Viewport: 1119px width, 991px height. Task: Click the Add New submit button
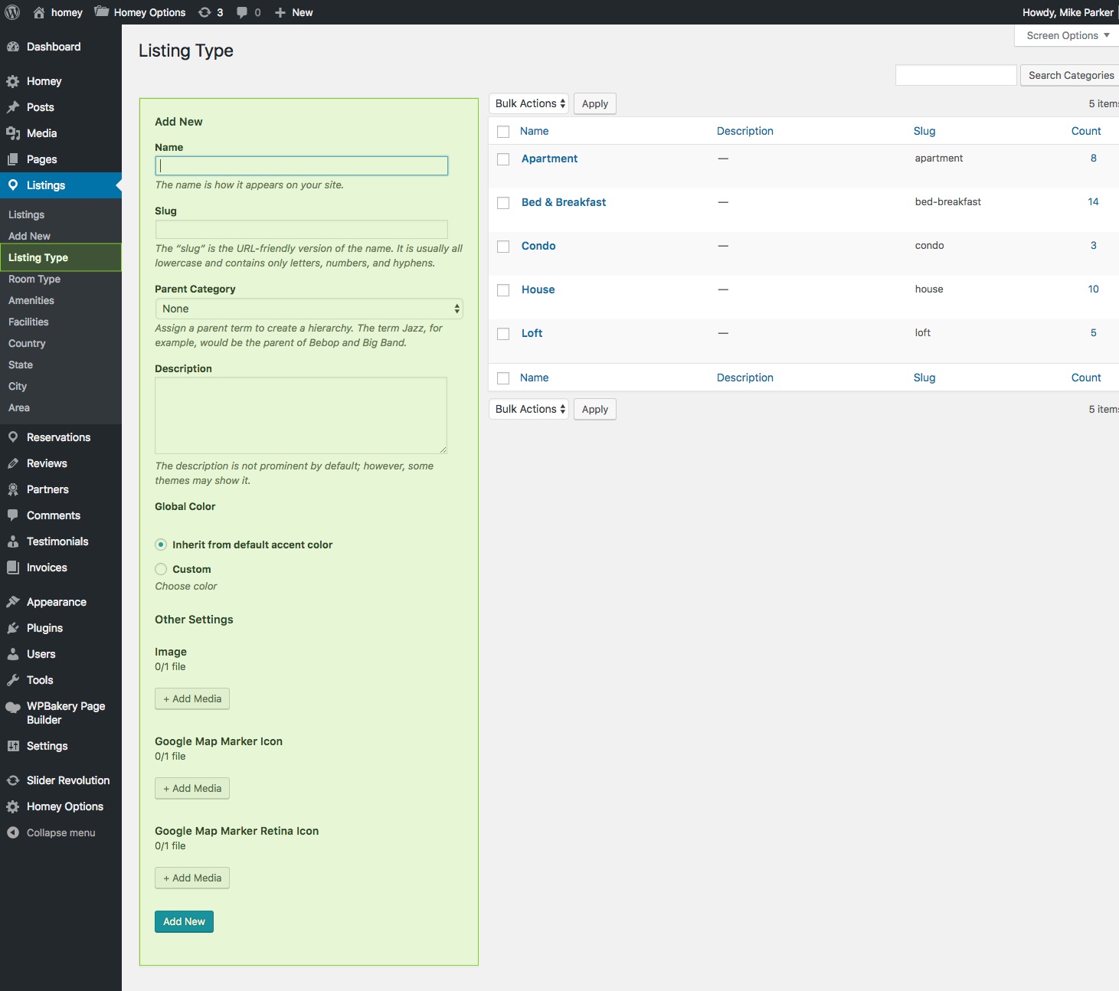pyautogui.click(x=184, y=921)
